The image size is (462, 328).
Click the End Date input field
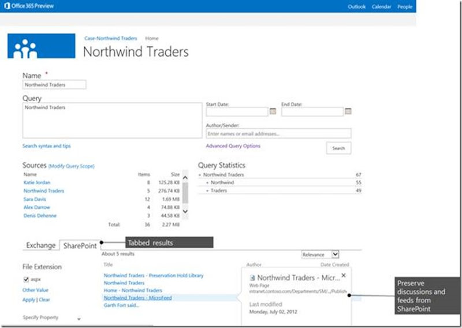[312, 111]
